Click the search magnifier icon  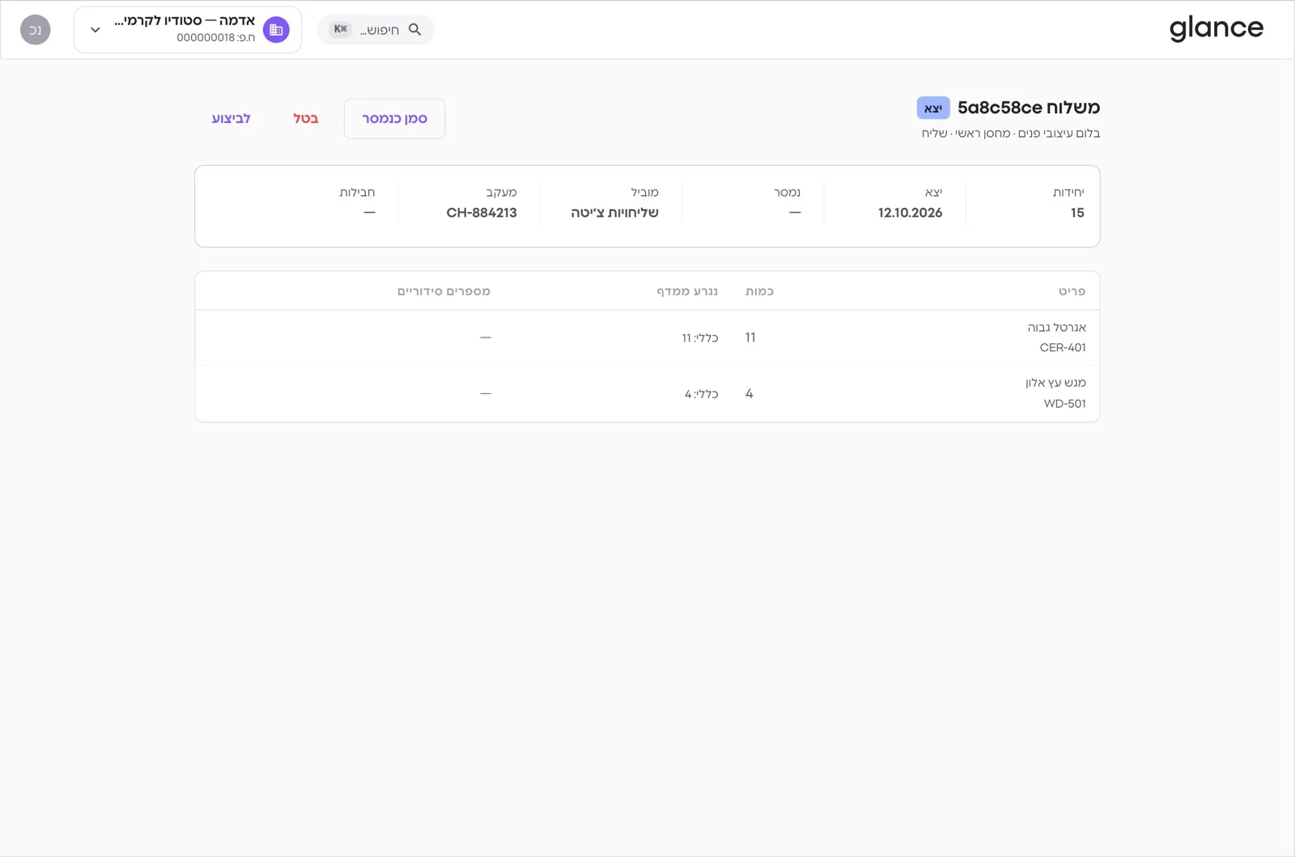pos(414,29)
